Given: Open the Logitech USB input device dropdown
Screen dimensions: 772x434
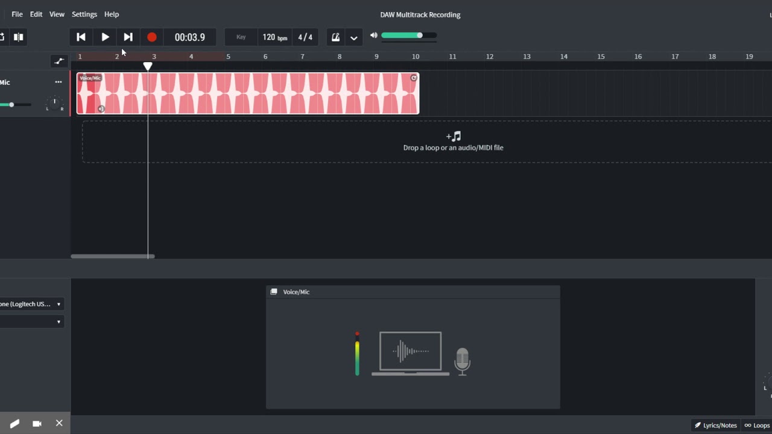Looking at the screenshot, I should click(x=31, y=304).
